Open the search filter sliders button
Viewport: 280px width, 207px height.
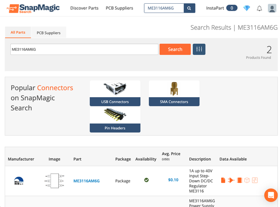[199, 49]
